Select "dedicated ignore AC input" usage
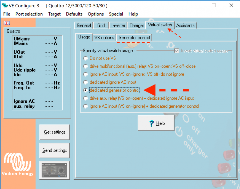Image resolution: width=240 pixels, height=189 pixels. (x=85, y=82)
